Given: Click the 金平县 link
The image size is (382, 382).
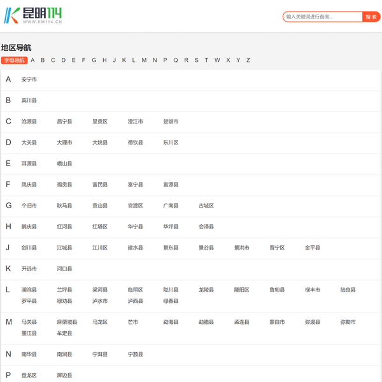Looking at the screenshot, I should [x=313, y=248].
